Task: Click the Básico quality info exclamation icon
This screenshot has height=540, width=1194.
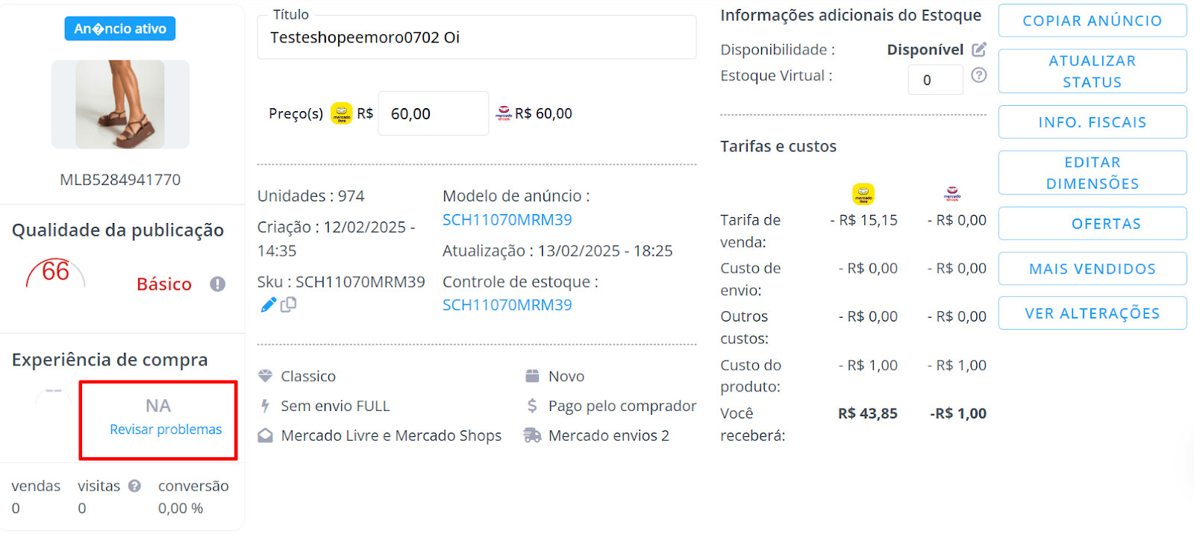Action: click(x=217, y=284)
